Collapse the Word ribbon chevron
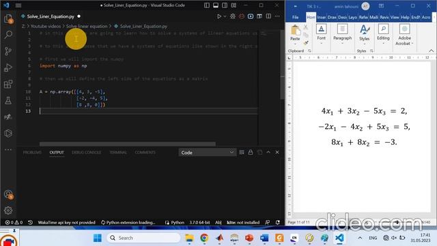Image resolution: width=437 pixels, height=246 pixels. 431,51
